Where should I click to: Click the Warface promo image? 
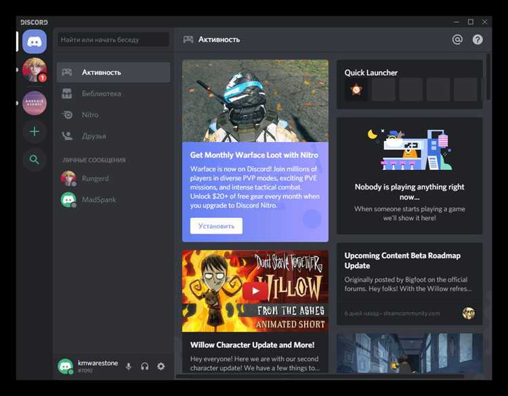[x=255, y=101]
